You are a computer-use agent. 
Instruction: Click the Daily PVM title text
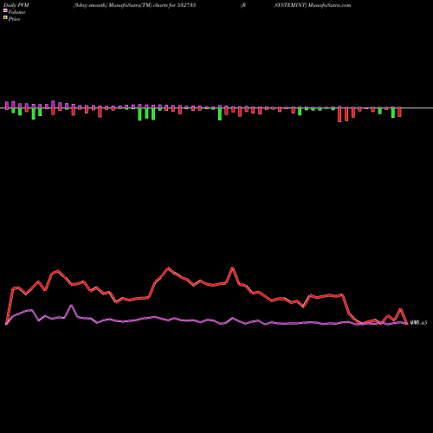(16, 5)
